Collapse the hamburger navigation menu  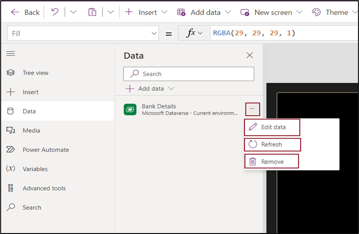pos(10,54)
